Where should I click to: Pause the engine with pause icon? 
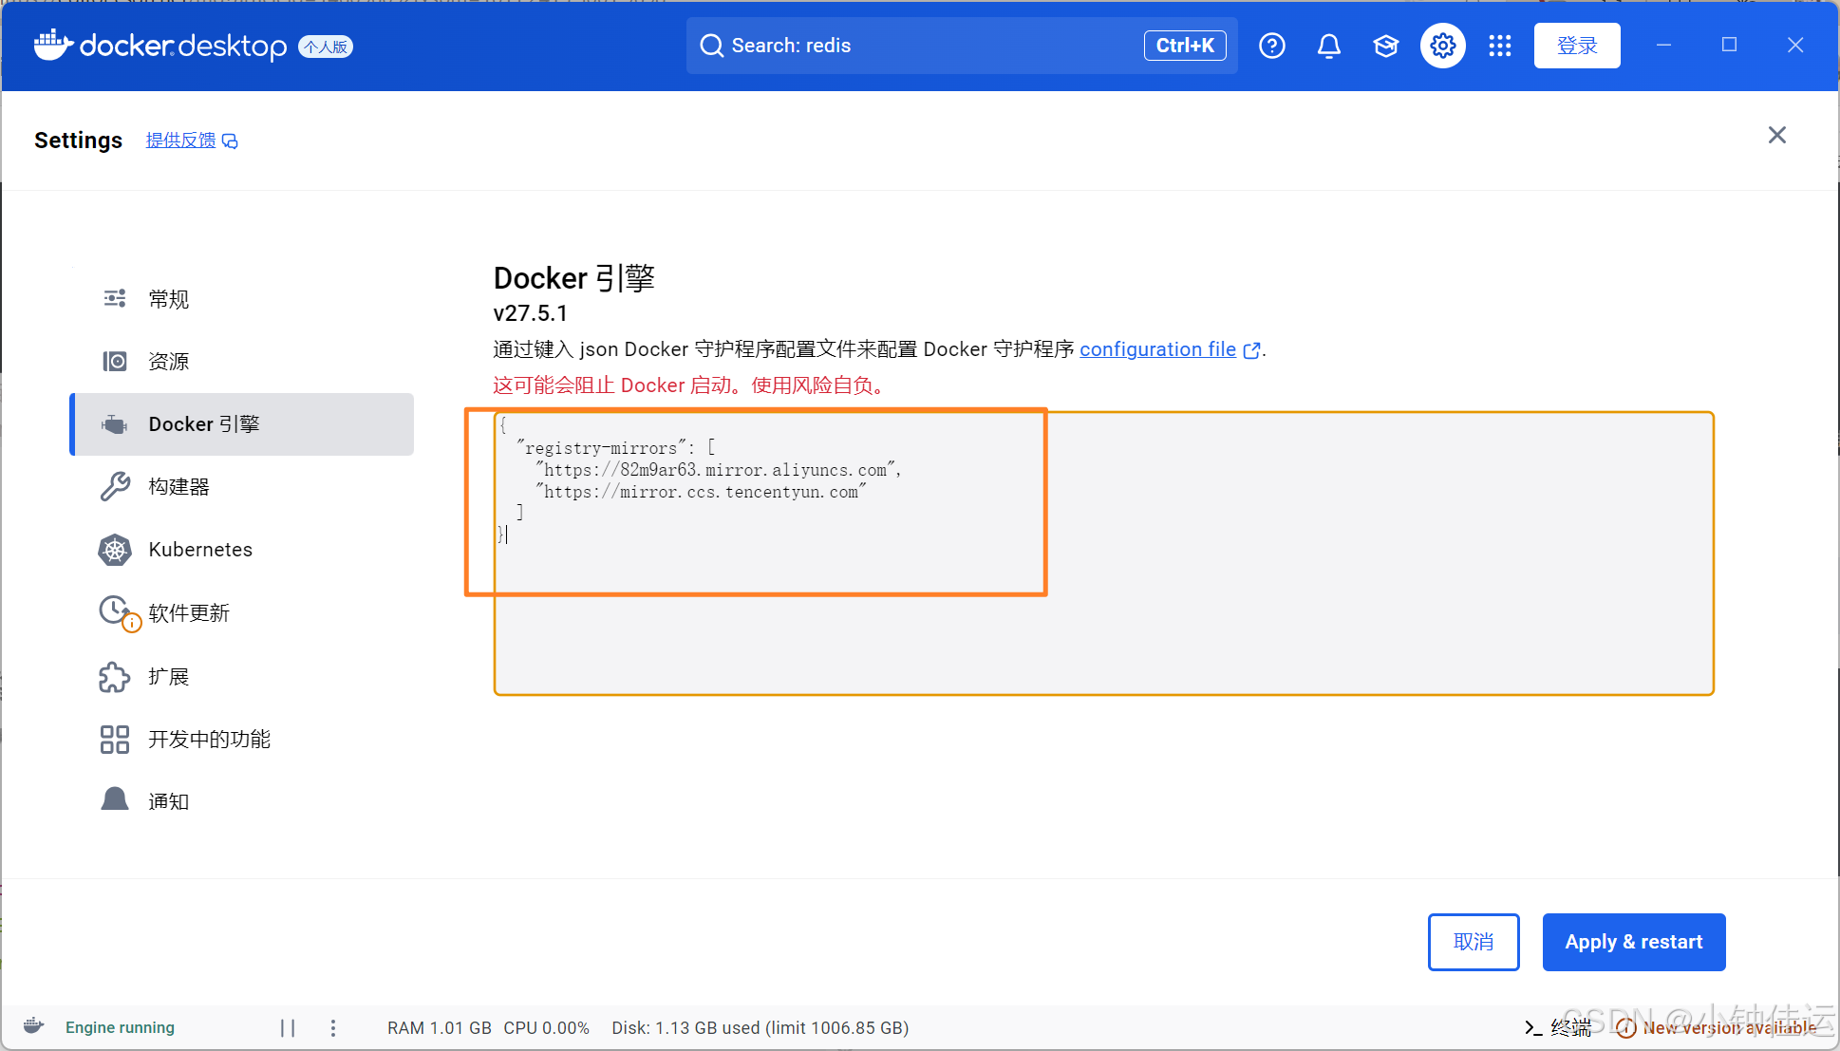(x=288, y=1027)
